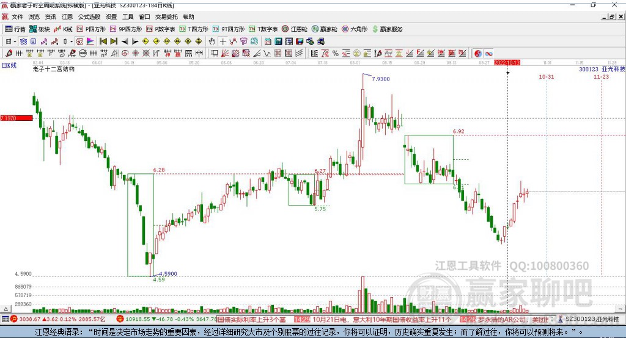Click the red floppy save icon
The width and height of the screenshot is (626, 338).
click(300, 41)
